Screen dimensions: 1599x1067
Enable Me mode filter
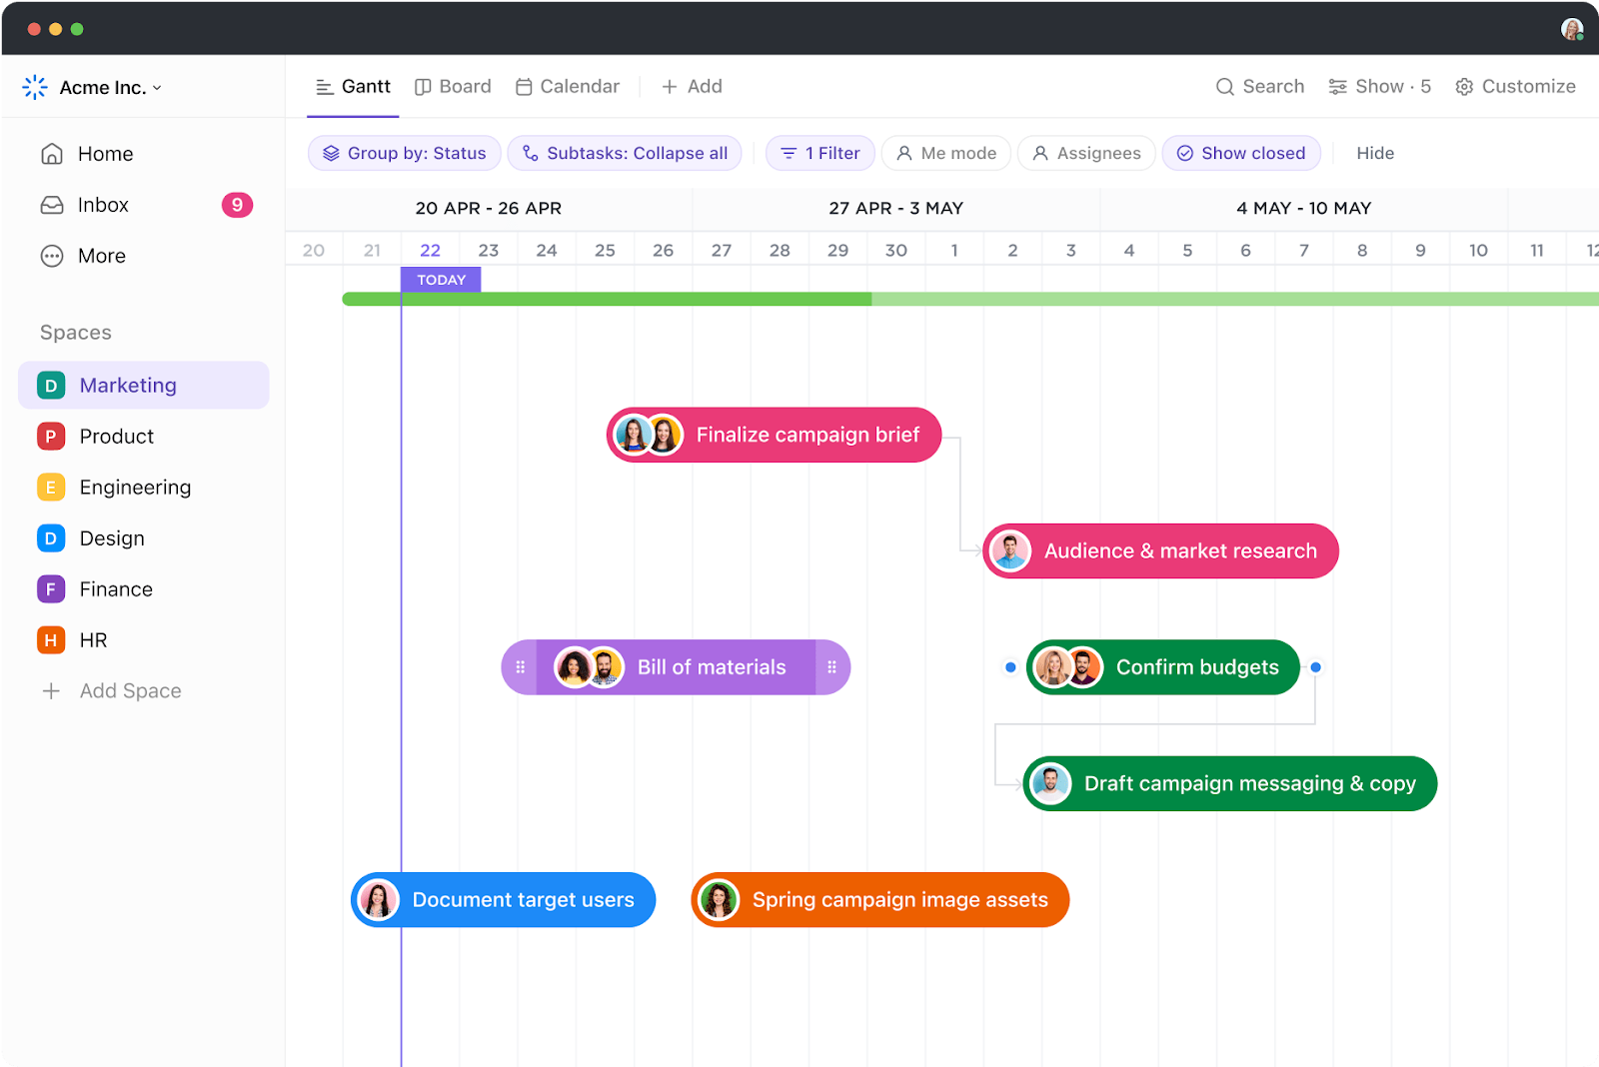[944, 153]
